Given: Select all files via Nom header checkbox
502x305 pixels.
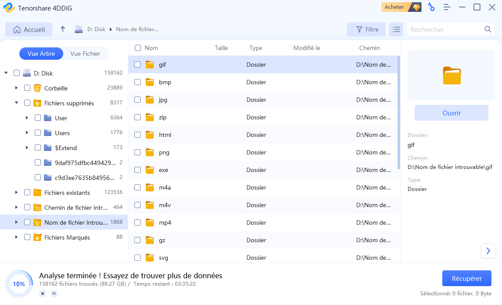Looking at the screenshot, I should tap(138, 48).
